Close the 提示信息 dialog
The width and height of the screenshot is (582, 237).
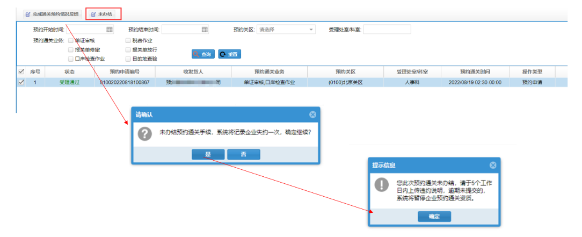click(493, 166)
